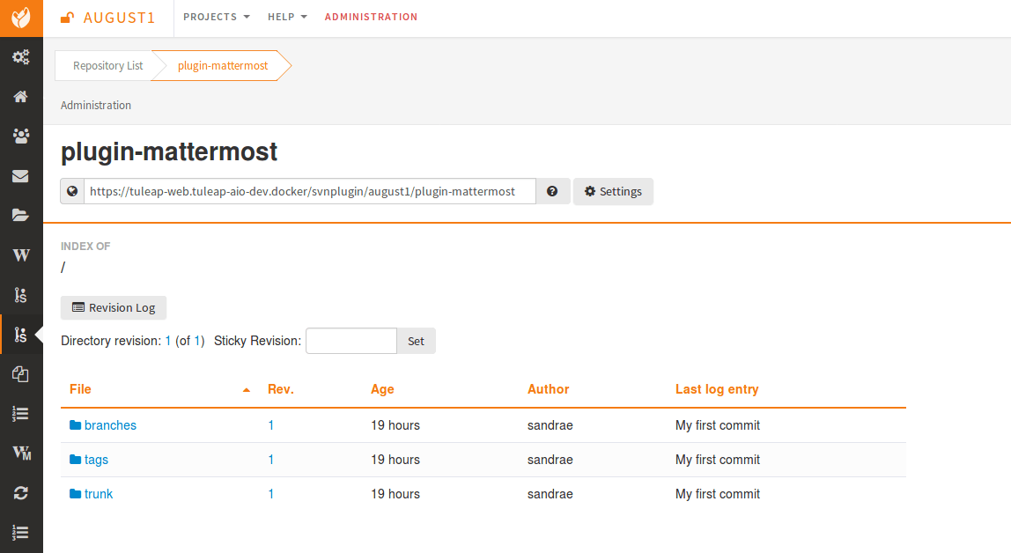Sort files by the Rev. column header
Screen dimensions: 1011x553
pos(280,389)
